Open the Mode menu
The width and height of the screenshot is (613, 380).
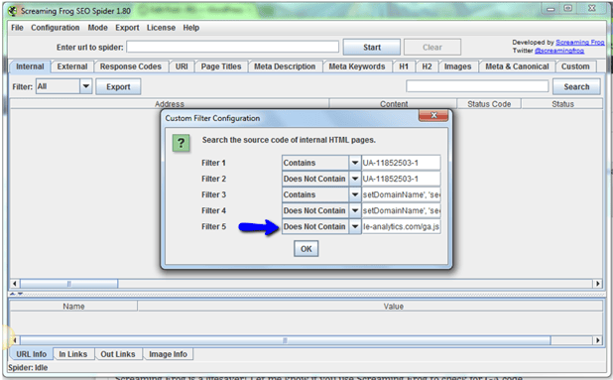pyautogui.click(x=98, y=28)
